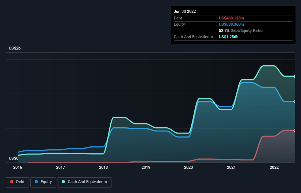Click the US$1.256b cash value

[228, 37]
